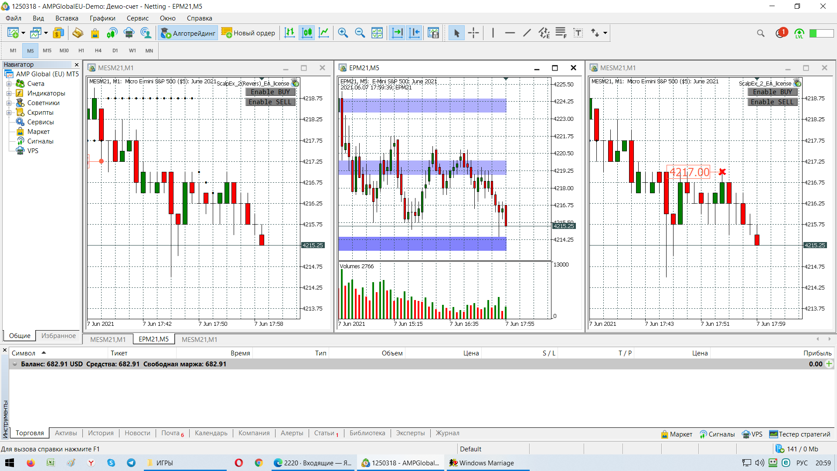Open the arrows objects dropdown arrow

(605, 33)
